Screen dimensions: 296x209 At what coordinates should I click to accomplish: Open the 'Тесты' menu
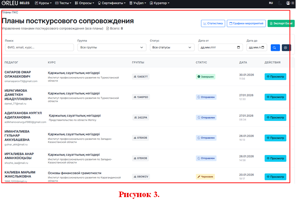click(x=63, y=3)
